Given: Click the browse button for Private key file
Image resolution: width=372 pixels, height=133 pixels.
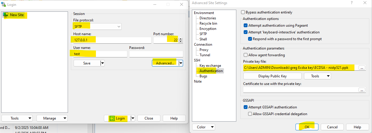Looking at the screenshot, I should 362,68.
